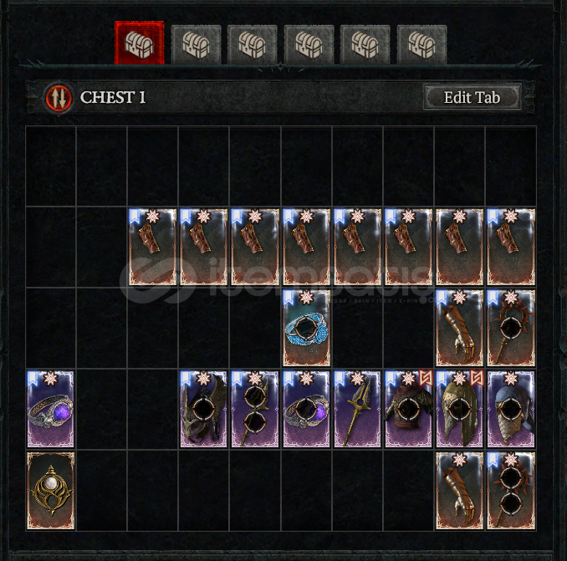Click the spiked ring staff in third row

[511, 328]
